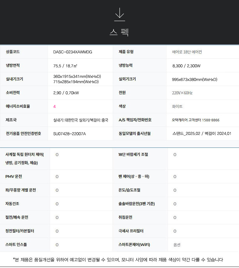239x268 pixels.
Task: Click the 색상 value 화이트
Action: click(x=177, y=107)
